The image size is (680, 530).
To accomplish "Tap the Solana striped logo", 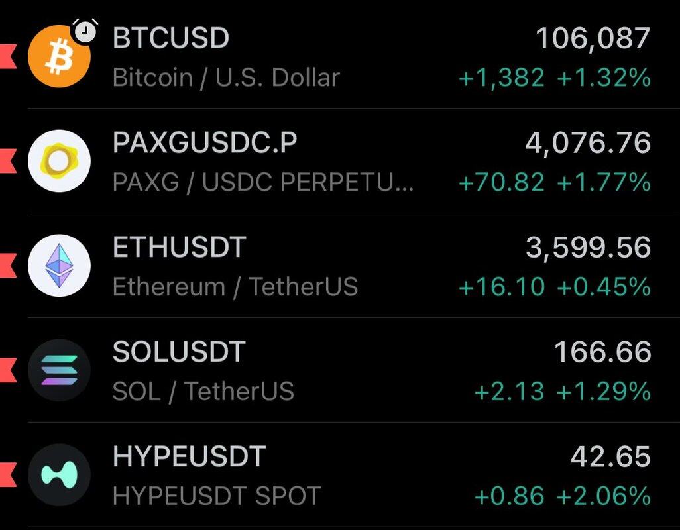I will tap(58, 370).
